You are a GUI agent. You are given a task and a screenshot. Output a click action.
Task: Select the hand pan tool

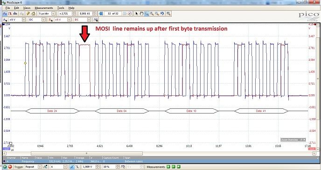(142, 14)
